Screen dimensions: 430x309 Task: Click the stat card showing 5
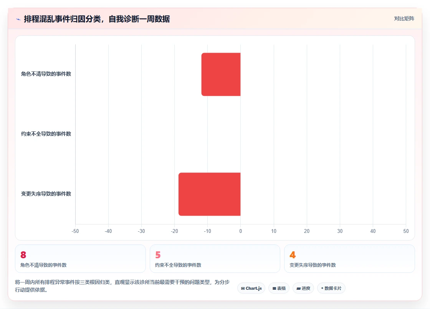(x=215, y=259)
